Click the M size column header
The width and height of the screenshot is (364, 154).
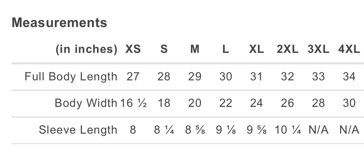click(x=195, y=49)
